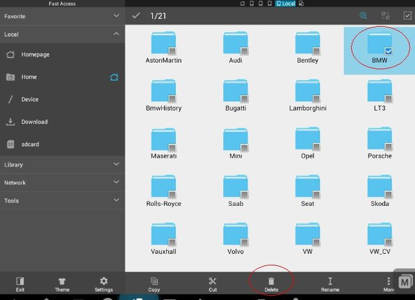This screenshot has height=300, width=415.
Task: Select Homepage in the sidebar
Action: pyautogui.click(x=62, y=55)
